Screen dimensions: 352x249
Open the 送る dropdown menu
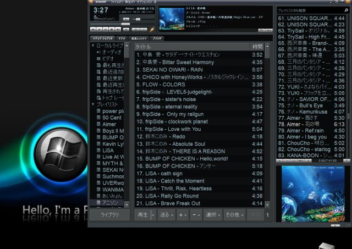click(166, 215)
